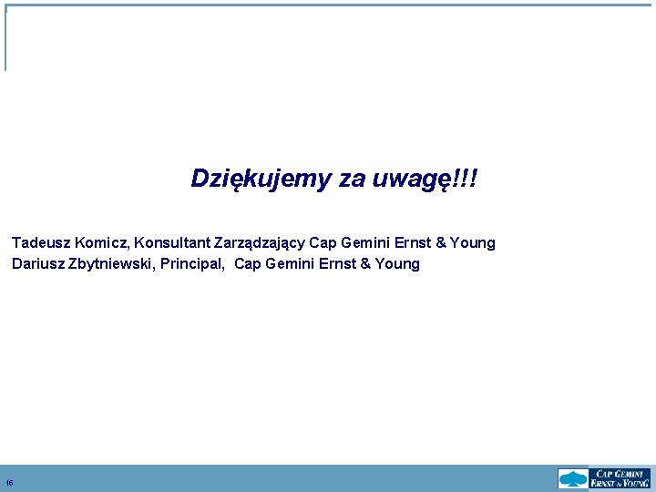Click the slide number 16
The width and height of the screenshot is (656, 492).
10,483
